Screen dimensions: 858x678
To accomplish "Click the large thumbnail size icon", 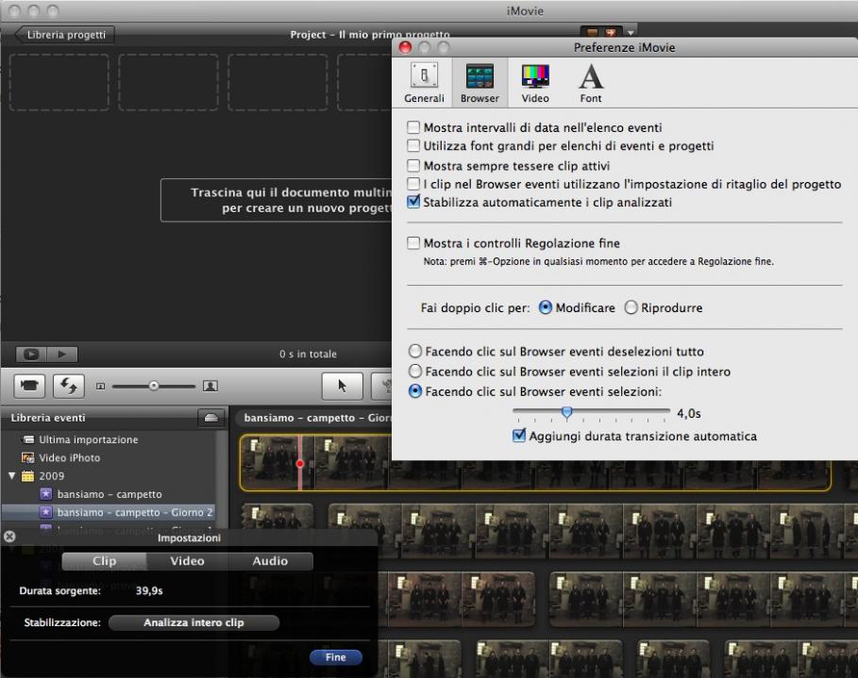I will coord(210,386).
